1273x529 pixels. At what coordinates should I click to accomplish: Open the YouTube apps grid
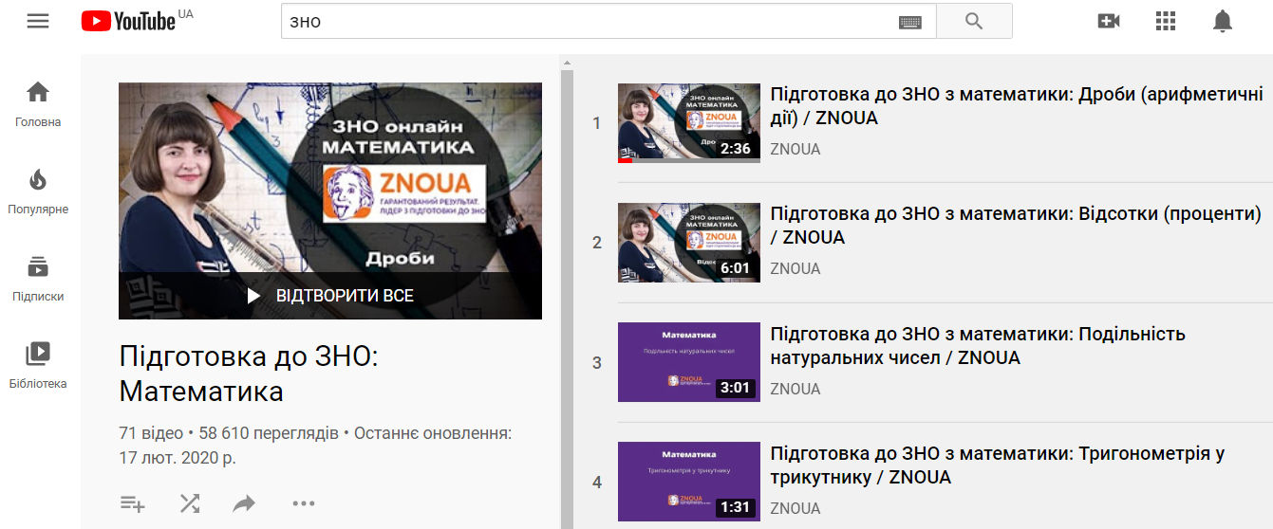pyautogui.click(x=1166, y=21)
